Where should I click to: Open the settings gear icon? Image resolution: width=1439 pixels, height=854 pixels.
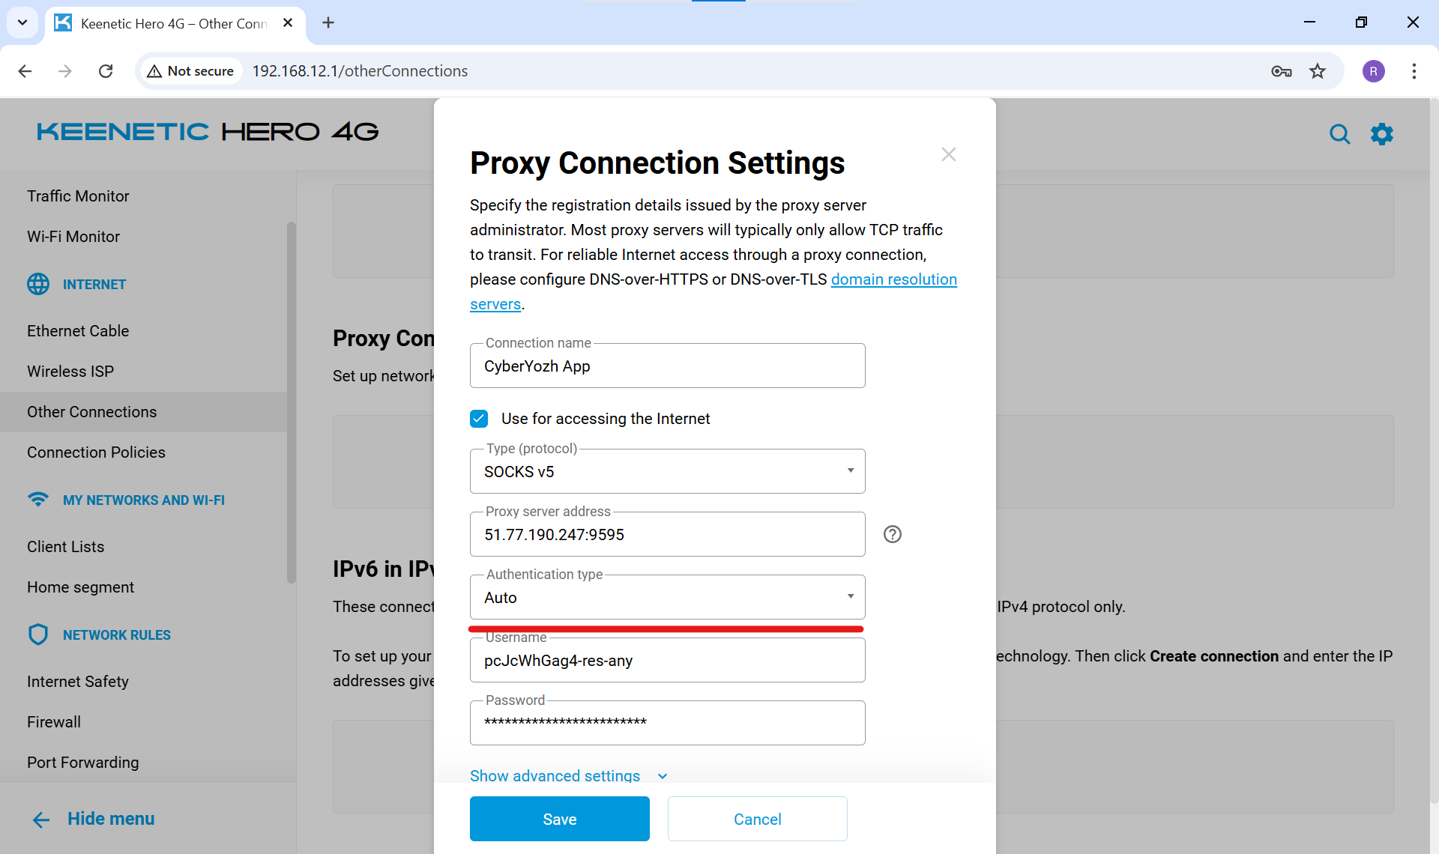(1381, 134)
